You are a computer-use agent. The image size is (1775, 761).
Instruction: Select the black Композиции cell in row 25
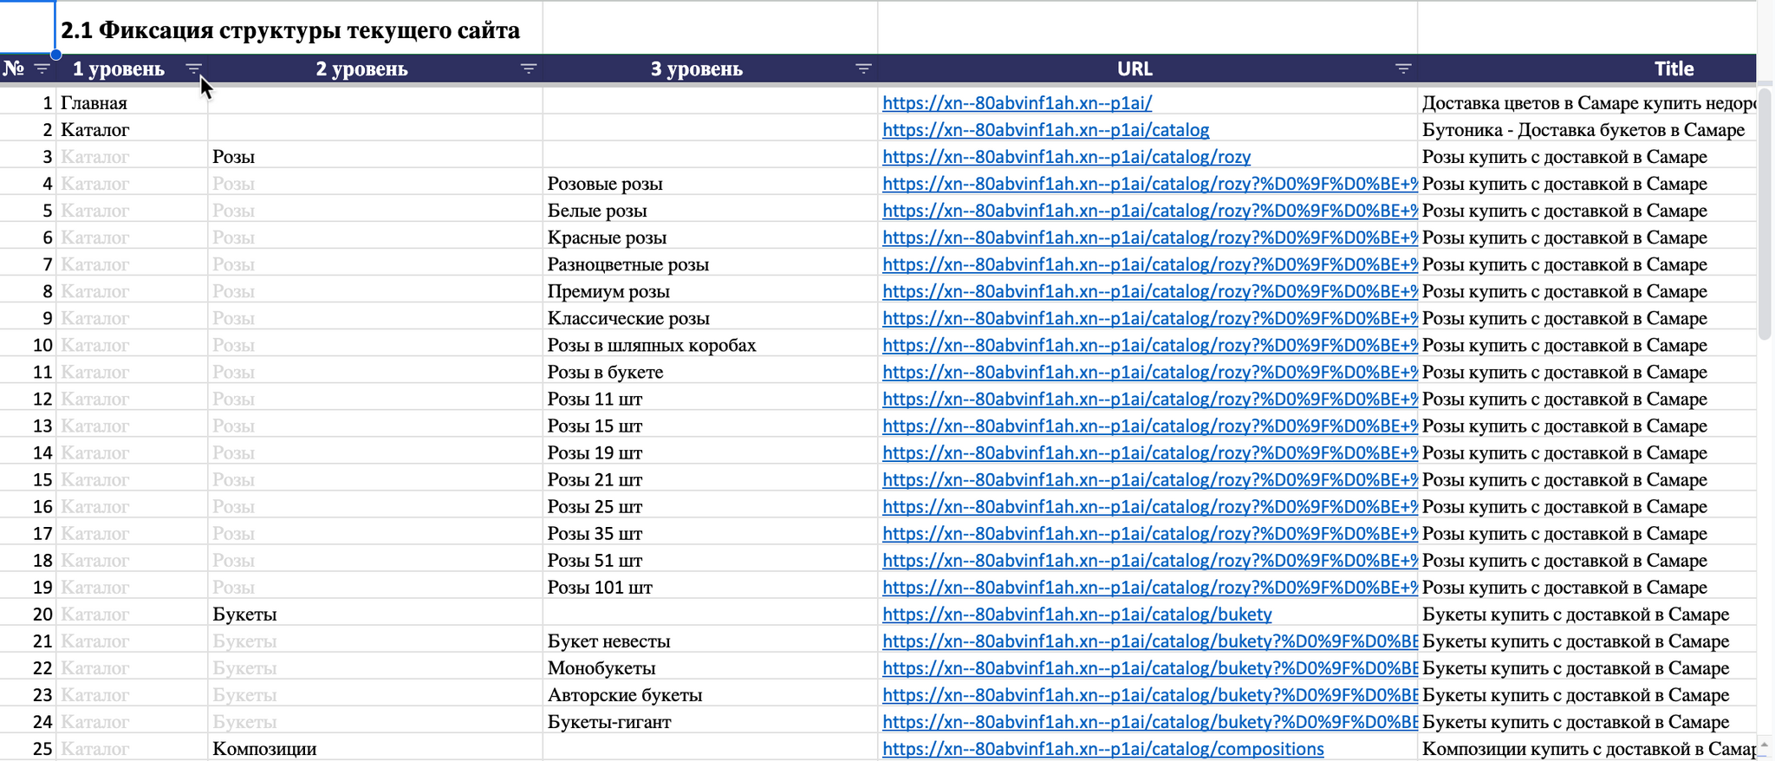[375, 749]
